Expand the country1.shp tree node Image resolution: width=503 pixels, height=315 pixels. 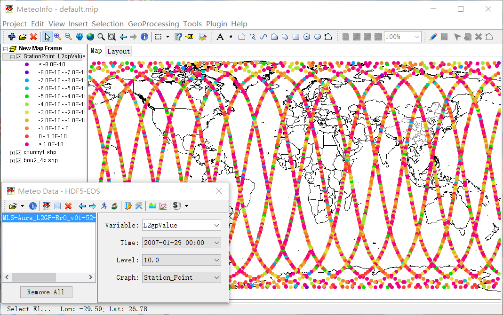coord(12,152)
